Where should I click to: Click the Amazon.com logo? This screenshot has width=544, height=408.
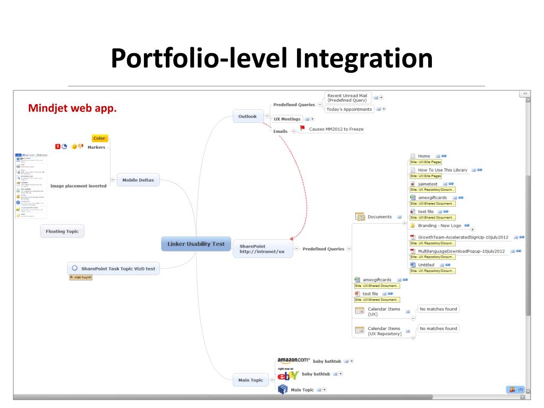click(293, 361)
